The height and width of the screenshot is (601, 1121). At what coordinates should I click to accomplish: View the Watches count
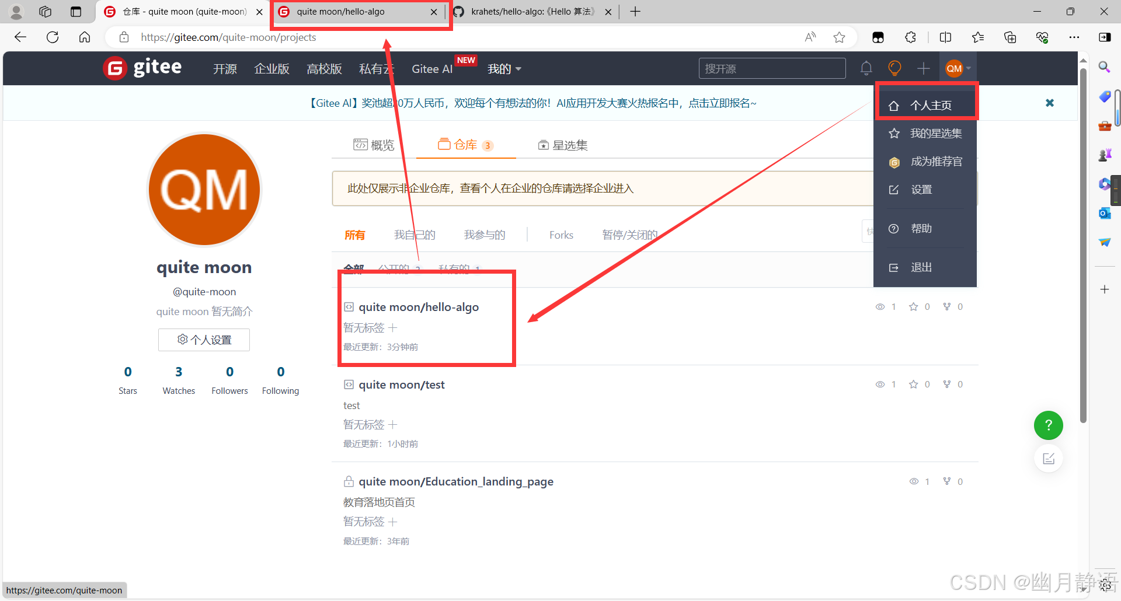click(179, 380)
